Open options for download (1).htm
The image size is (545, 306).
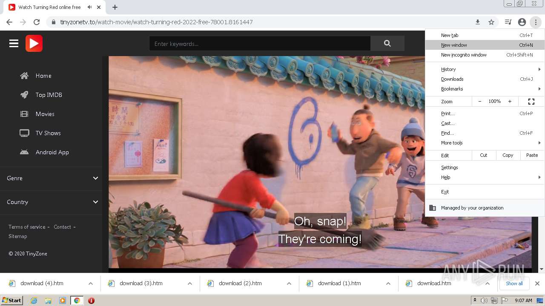pyautogui.click(x=388, y=283)
